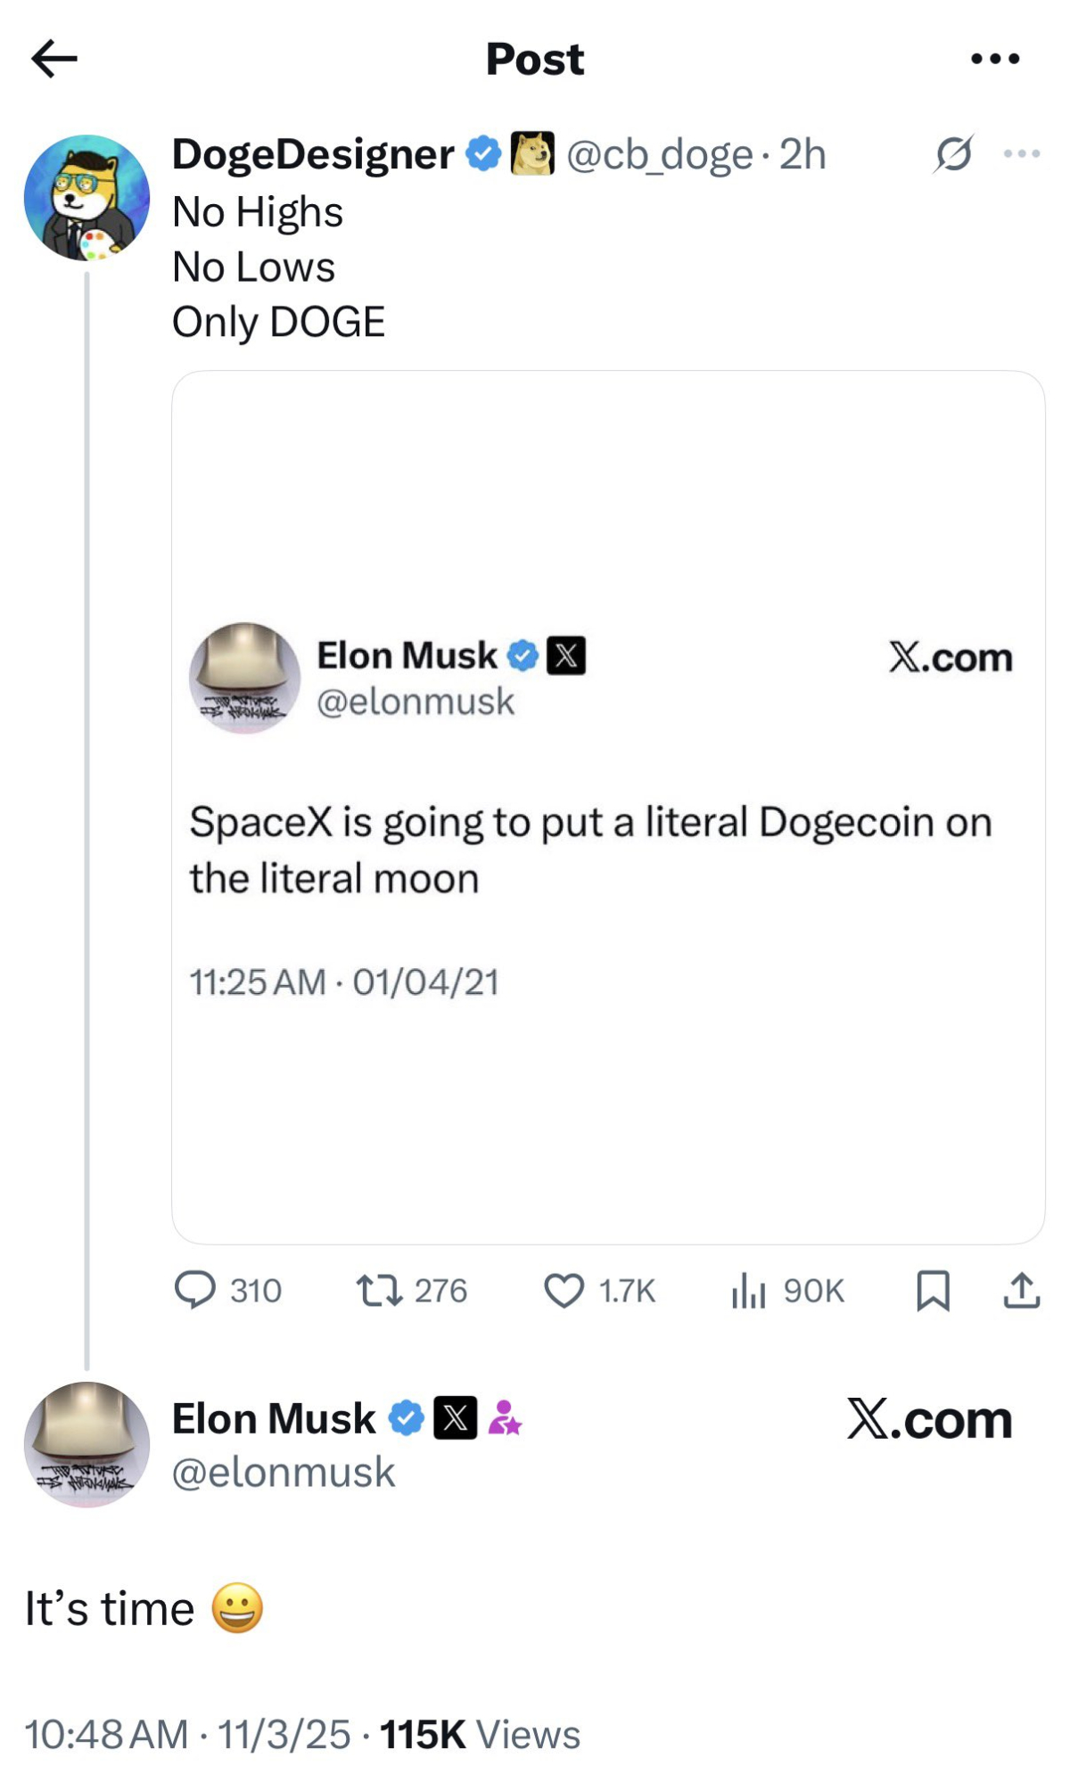Image resolution: width=1070 pixels, height=1782 pixels.
Task: Open the quoted SpaceX Dogecoin tweet image
Action: (x=608, y=807)
